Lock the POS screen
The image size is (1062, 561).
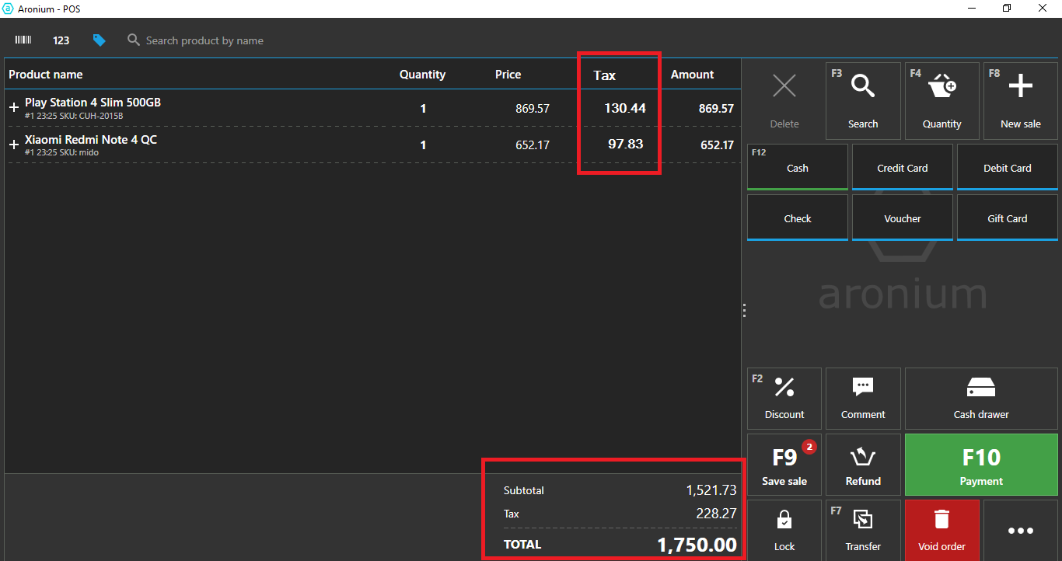pos(784,530)
